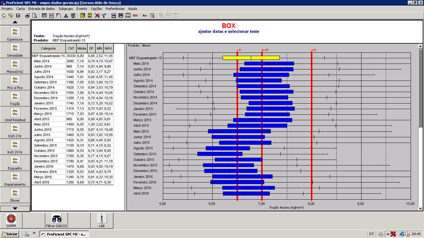
Task: Click the red alarm toolbar icon
Action: click(97, 16)
